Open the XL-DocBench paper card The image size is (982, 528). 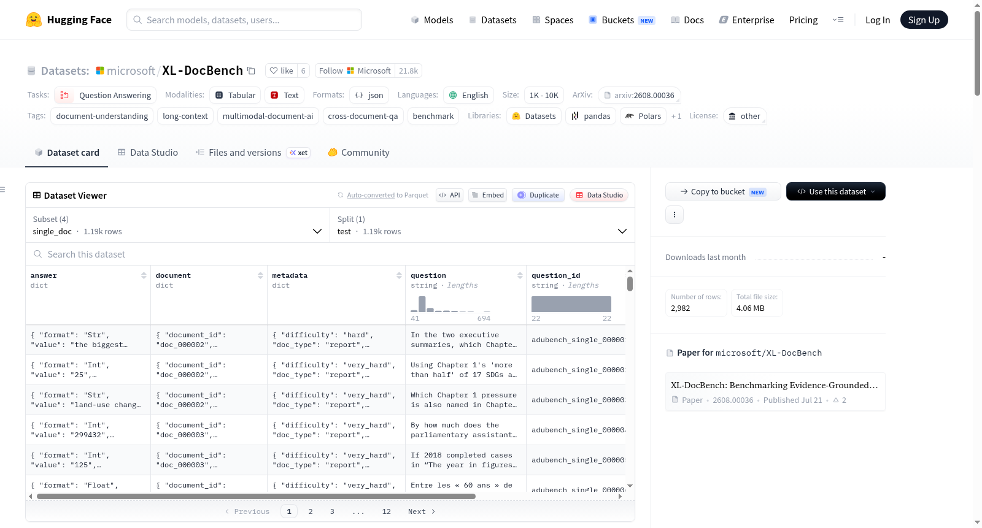tap(775, 392)
